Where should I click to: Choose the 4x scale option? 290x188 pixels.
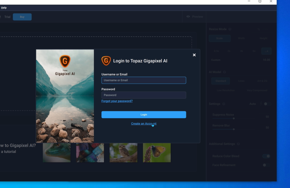pos(242,51)
